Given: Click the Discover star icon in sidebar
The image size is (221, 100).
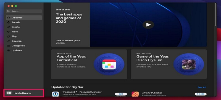Looking at the screenshot, I should point(9,18).
